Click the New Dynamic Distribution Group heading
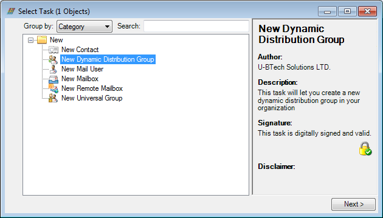383x218 pixels. pyautogui.click(x=302, y=34)
